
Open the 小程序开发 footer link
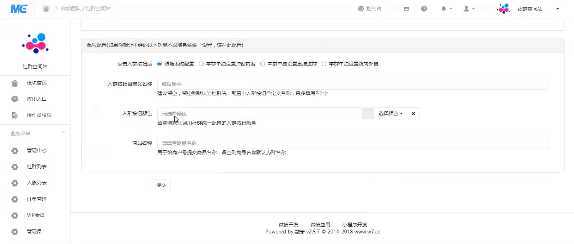point(355,225)
